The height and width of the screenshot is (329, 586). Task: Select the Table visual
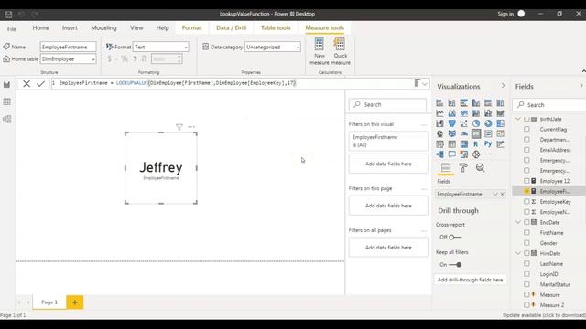[451, 144]
